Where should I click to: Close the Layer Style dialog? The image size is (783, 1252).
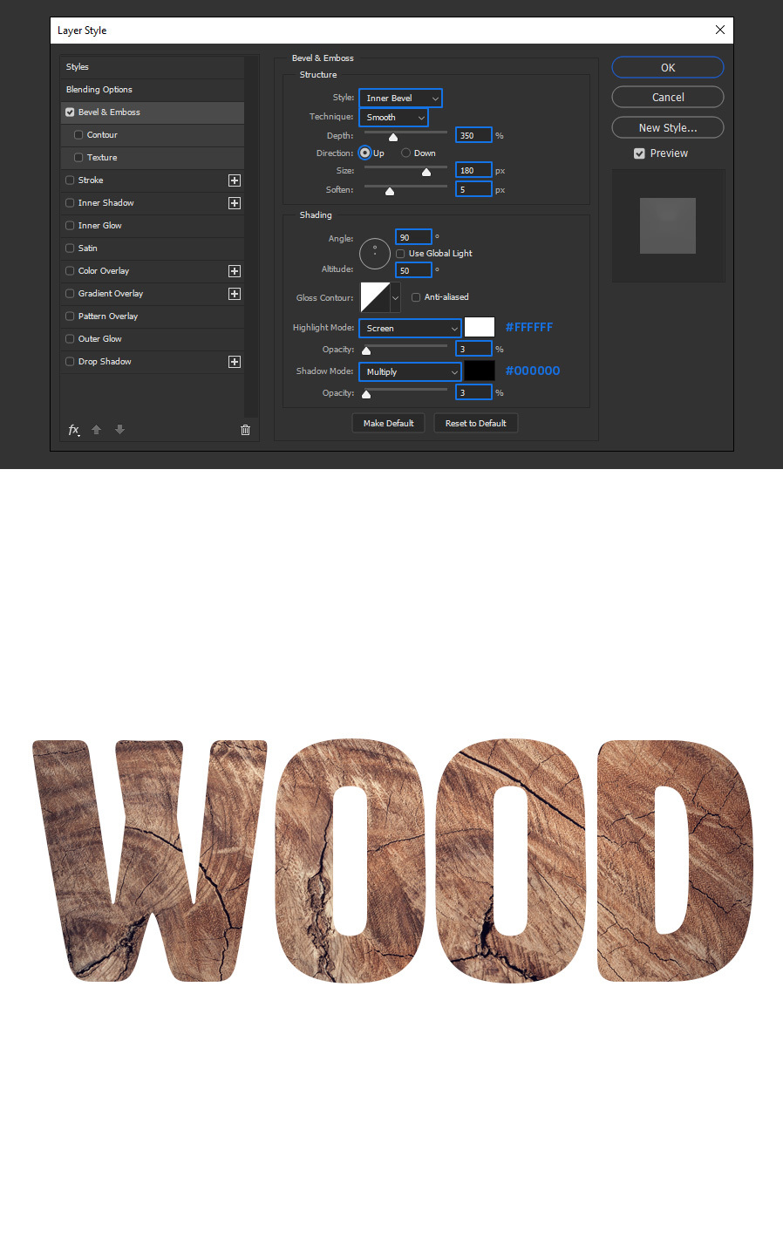pos(720,30)
